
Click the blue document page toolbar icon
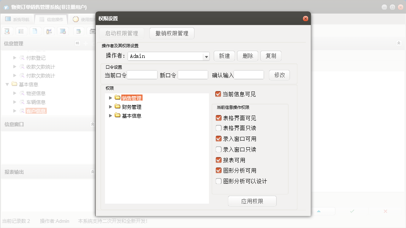[34, 31]
